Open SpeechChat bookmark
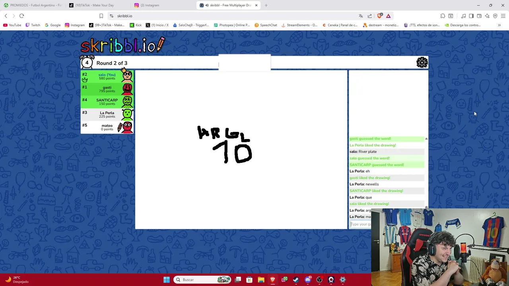The width and height of the screenshot is (509, 286). point(266,25)
